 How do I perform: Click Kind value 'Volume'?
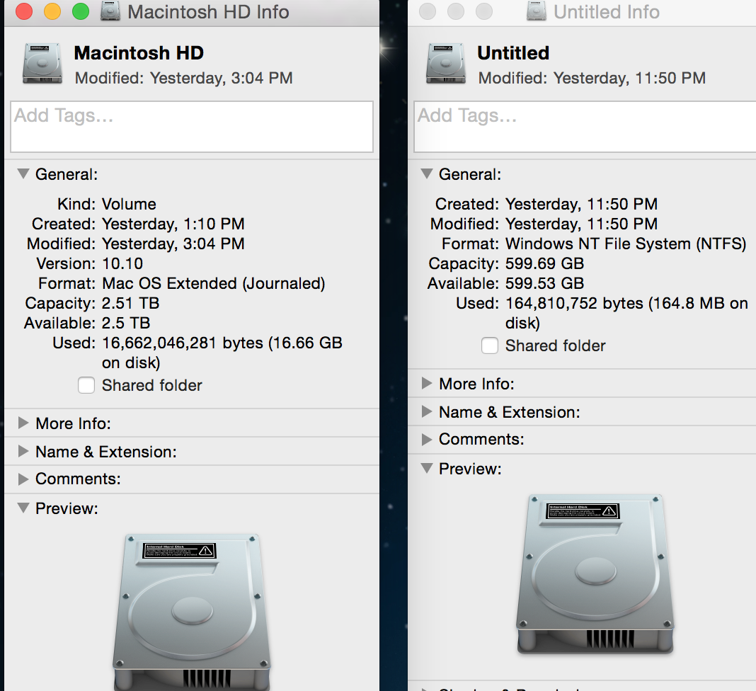(x=129, y=205)
